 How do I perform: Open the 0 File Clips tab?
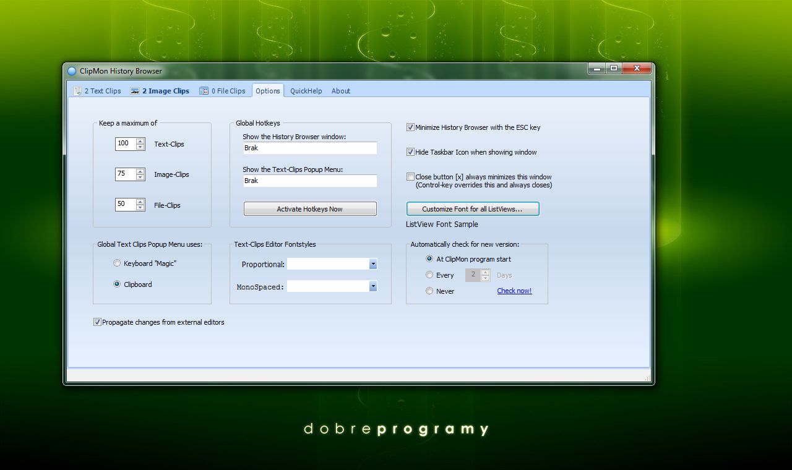coord(223,91)
